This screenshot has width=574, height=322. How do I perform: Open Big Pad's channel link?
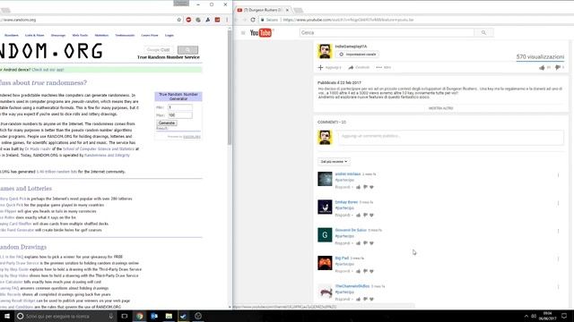342,258
